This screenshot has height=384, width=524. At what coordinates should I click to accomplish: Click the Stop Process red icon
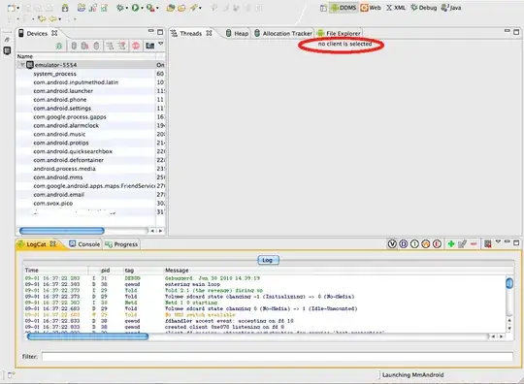tap(136, 46)
